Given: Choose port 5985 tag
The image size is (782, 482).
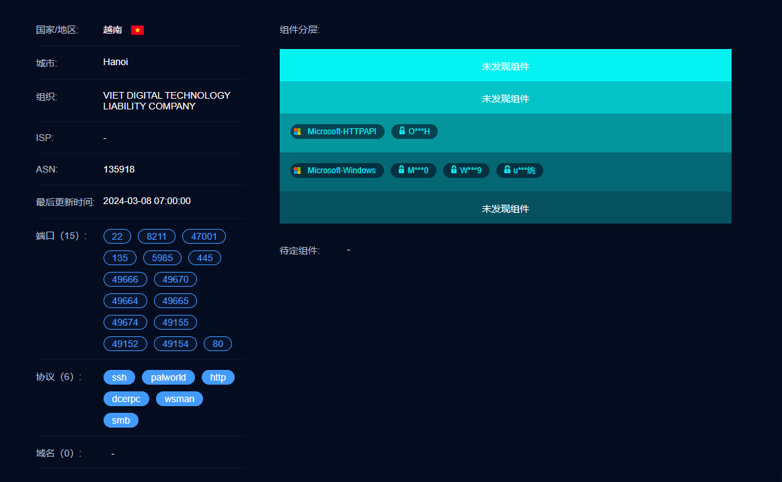Looking at the screenshot, I should 162,258.
